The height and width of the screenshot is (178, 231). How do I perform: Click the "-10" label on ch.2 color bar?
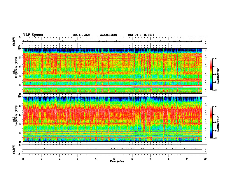(216, 138)
